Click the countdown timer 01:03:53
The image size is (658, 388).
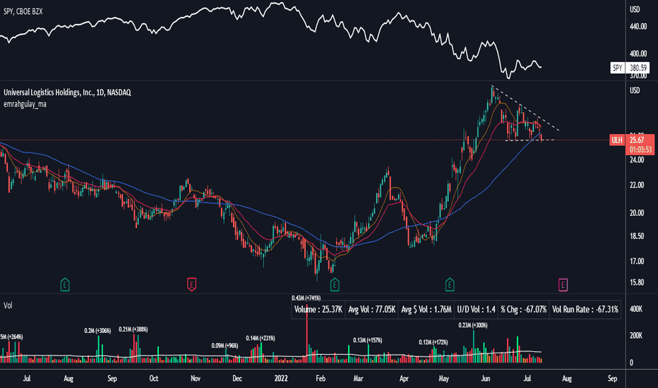click(x=640, y=150)
